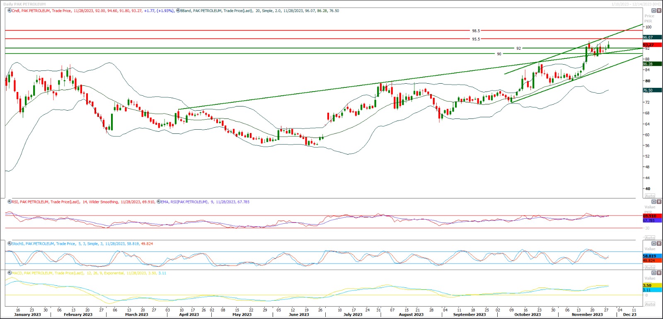Viewport: 663px width, 319px height.
Task: Click June 2023 on the time axis
Action: coord(299,314)
